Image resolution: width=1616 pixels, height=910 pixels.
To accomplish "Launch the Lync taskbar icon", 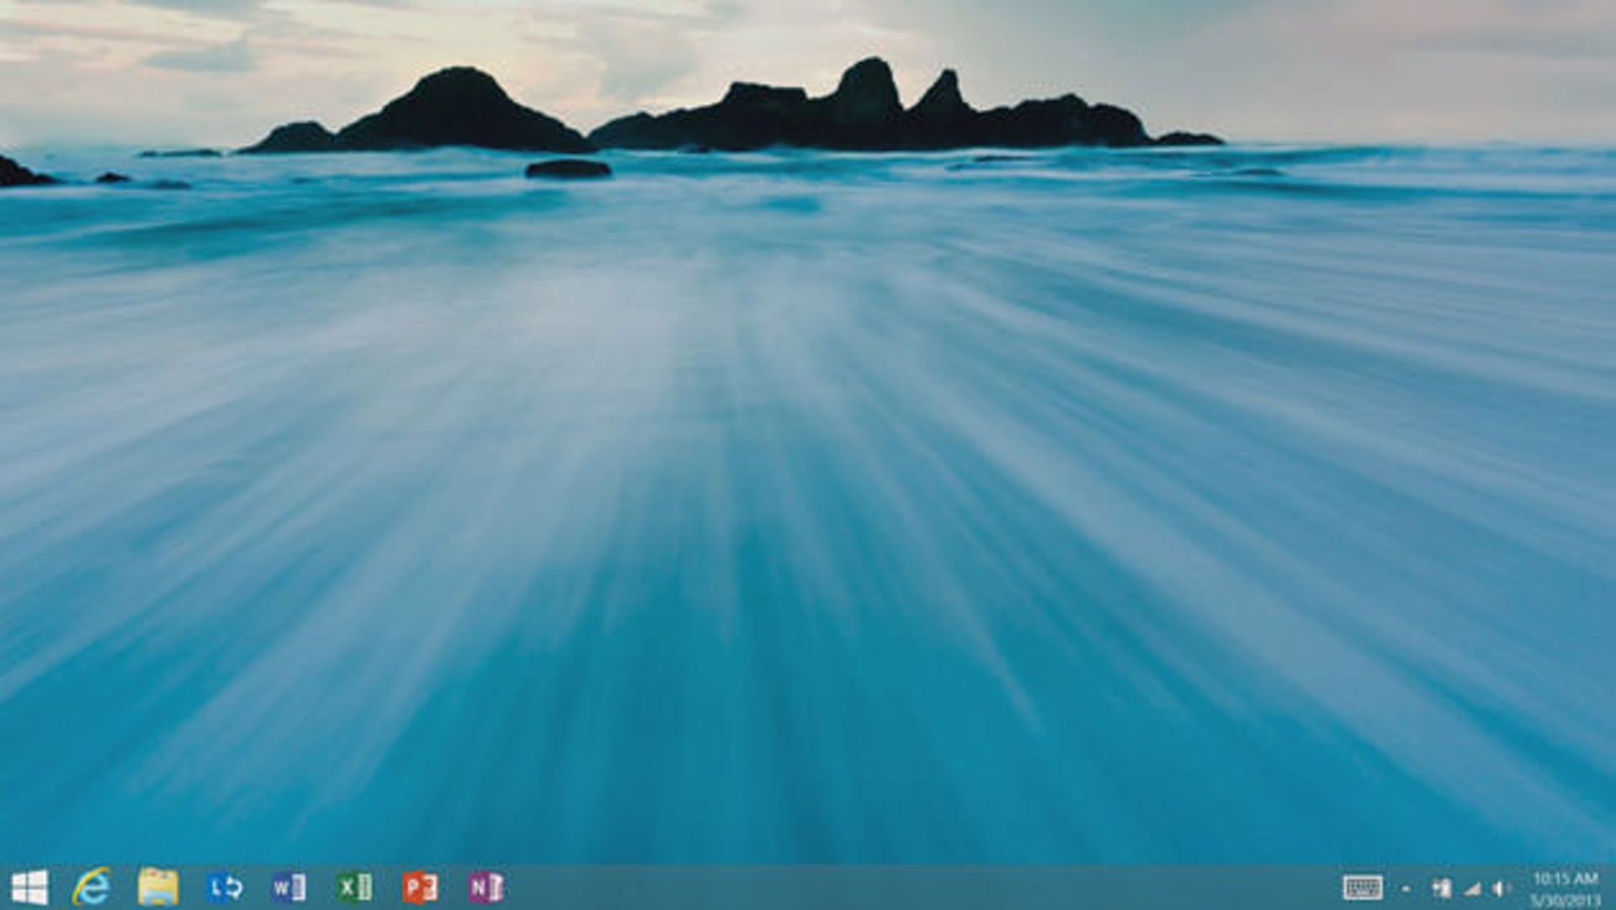I will 224,887.
